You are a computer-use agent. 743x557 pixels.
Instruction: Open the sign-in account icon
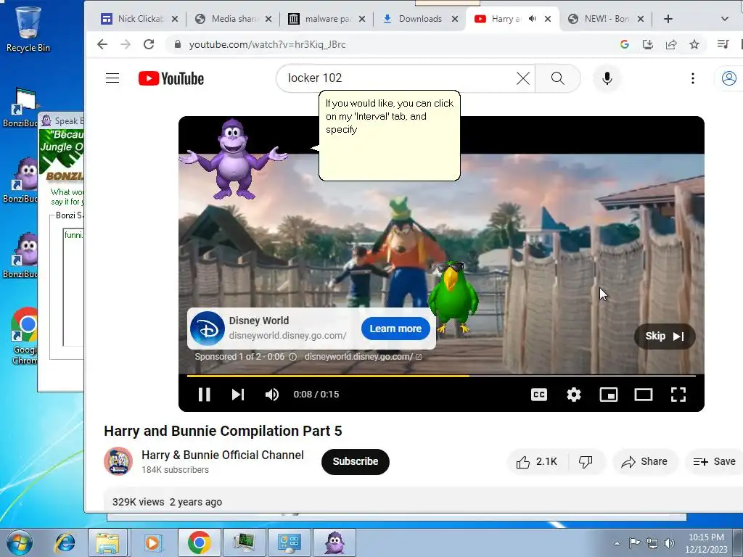pyautogui.click(x=728, y=78)
